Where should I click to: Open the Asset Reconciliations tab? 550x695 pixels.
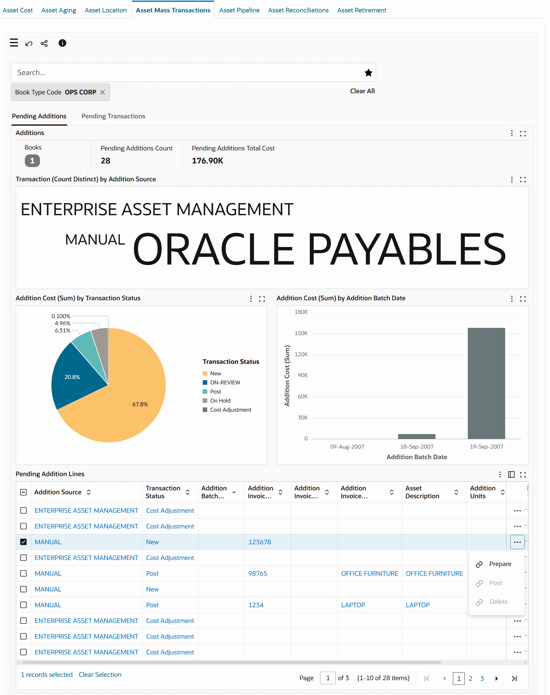(299, 10)
